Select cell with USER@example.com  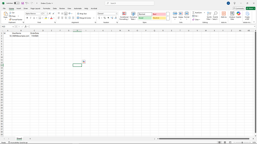pos(21,36)
